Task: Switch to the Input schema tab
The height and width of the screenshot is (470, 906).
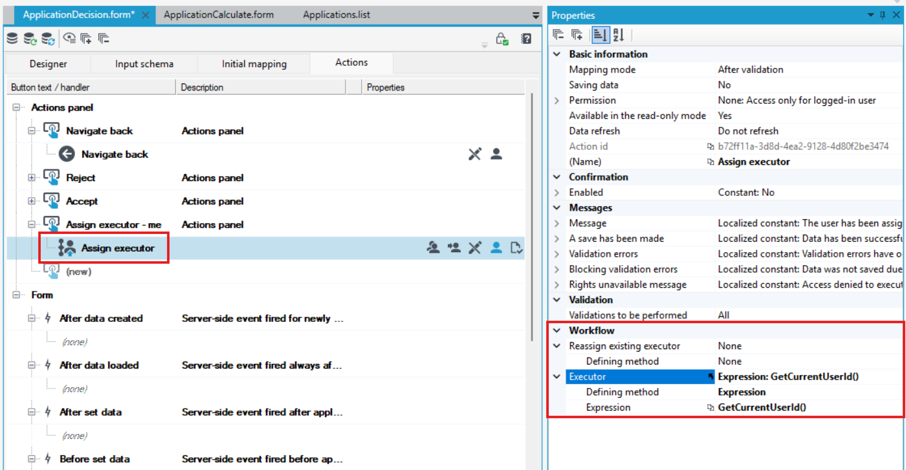Action: 144,63
